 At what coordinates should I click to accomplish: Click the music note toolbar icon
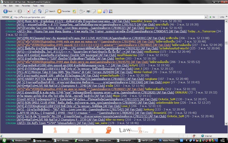click(105, 11)
